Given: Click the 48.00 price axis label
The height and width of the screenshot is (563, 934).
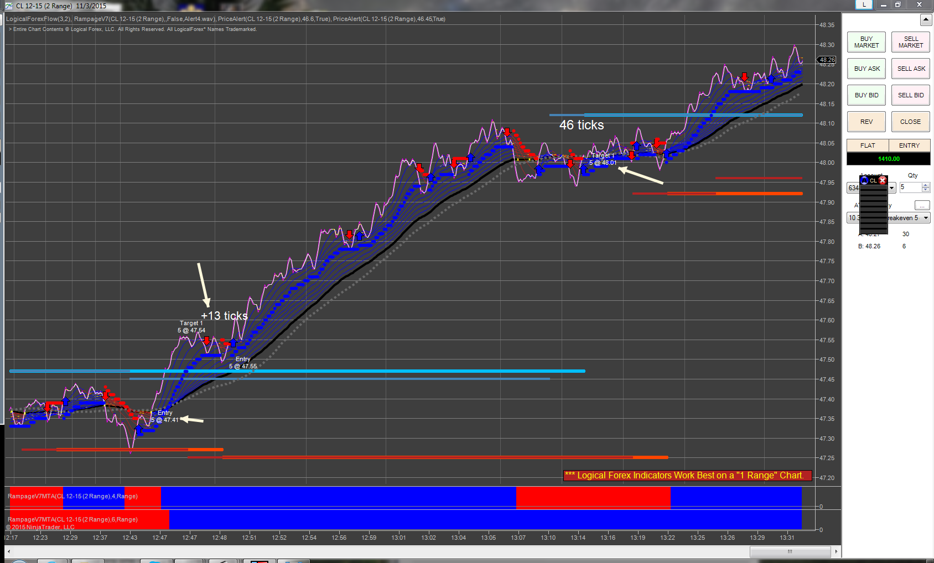Looking at the screenshot, I should (x=827, y=163).
